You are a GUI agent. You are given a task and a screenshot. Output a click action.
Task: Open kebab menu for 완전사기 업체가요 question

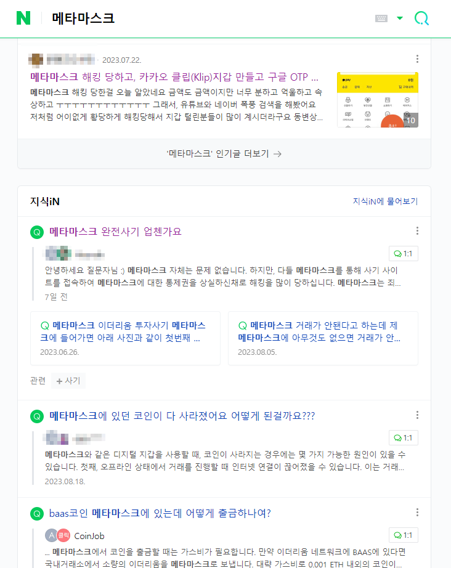[417, 231]
